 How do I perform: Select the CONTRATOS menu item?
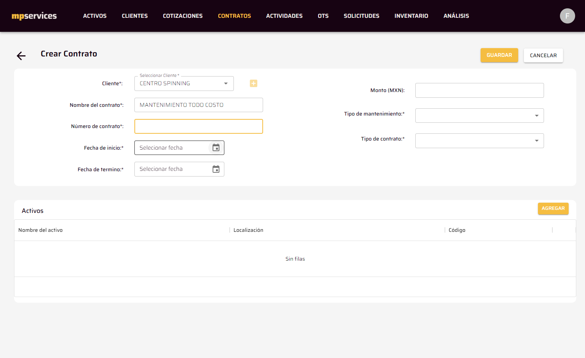tap(234, 16)
